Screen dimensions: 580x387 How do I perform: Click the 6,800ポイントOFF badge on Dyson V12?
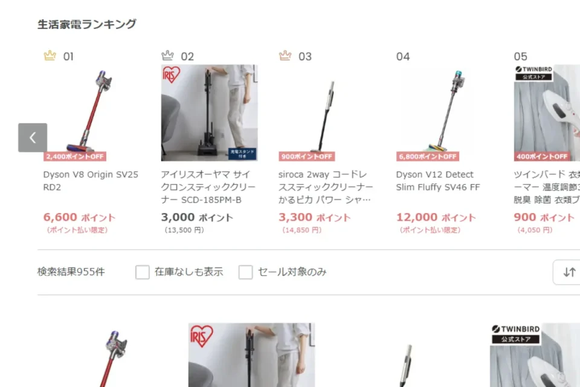[x=428, y=156]
